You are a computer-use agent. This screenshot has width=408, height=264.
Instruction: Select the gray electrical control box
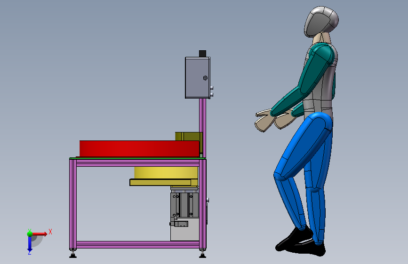pyautogui.click(x=198, y=78)
